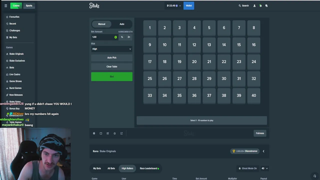Double the bet with 2× button
The width and height of the screenshot is (320, 180).
click(129, 37)
